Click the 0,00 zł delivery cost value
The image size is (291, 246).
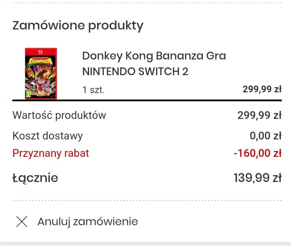(x=266, y=135)
